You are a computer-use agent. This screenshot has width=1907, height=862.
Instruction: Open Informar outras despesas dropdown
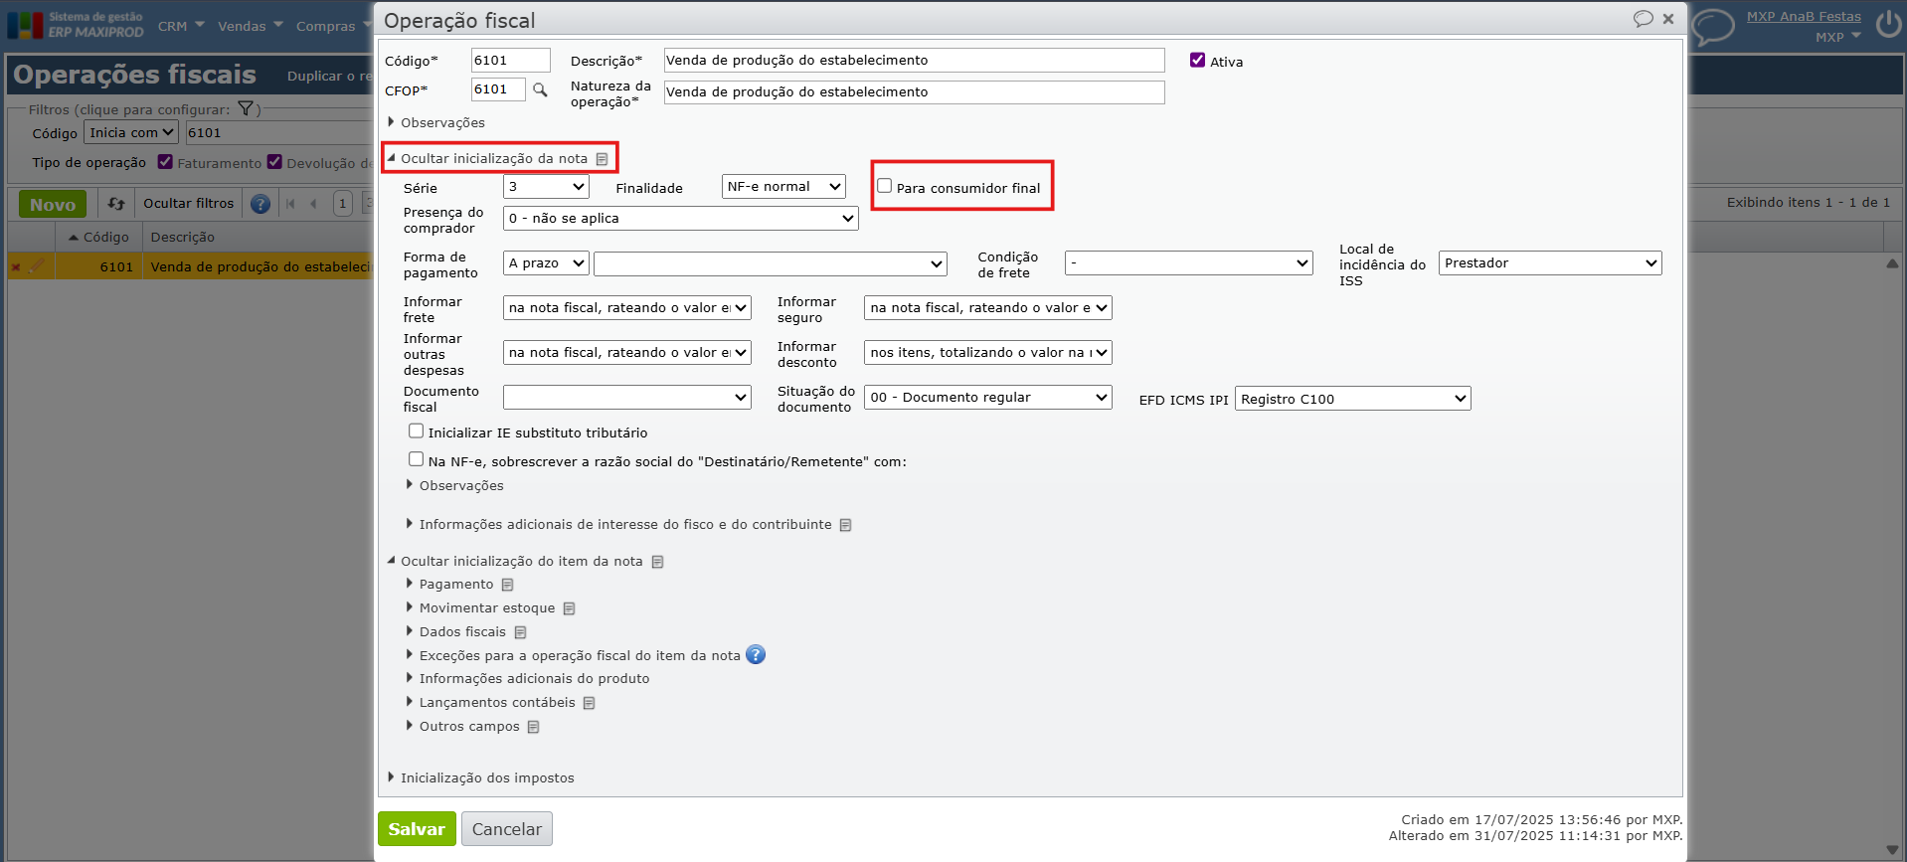click(x=626, y=353)
